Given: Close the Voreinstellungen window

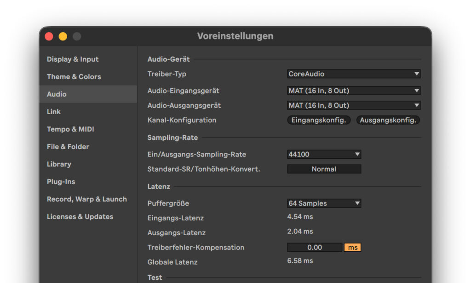Looking at the screenshot, I should coord(49,36).
